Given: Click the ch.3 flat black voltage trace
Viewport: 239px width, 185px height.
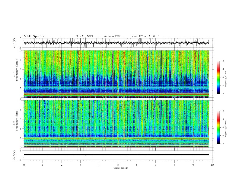Looking at the screenshot, I should coord(116,155).
